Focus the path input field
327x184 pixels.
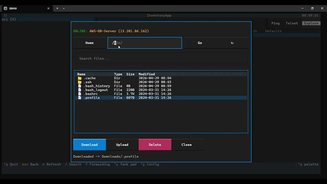145,43
